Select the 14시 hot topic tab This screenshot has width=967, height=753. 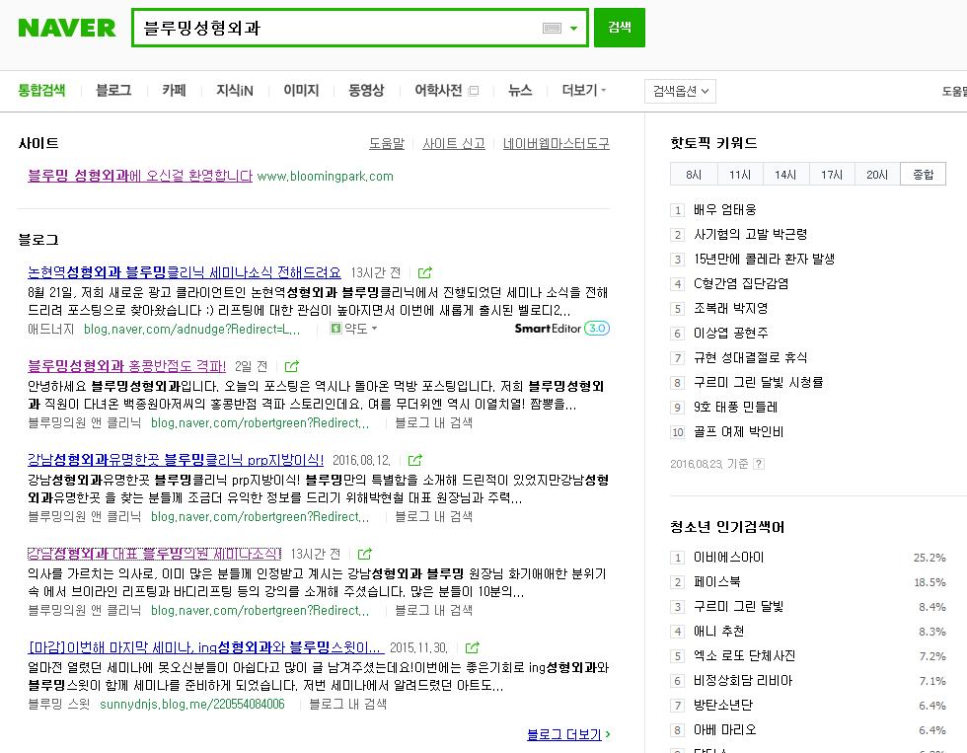coord(785,175)
